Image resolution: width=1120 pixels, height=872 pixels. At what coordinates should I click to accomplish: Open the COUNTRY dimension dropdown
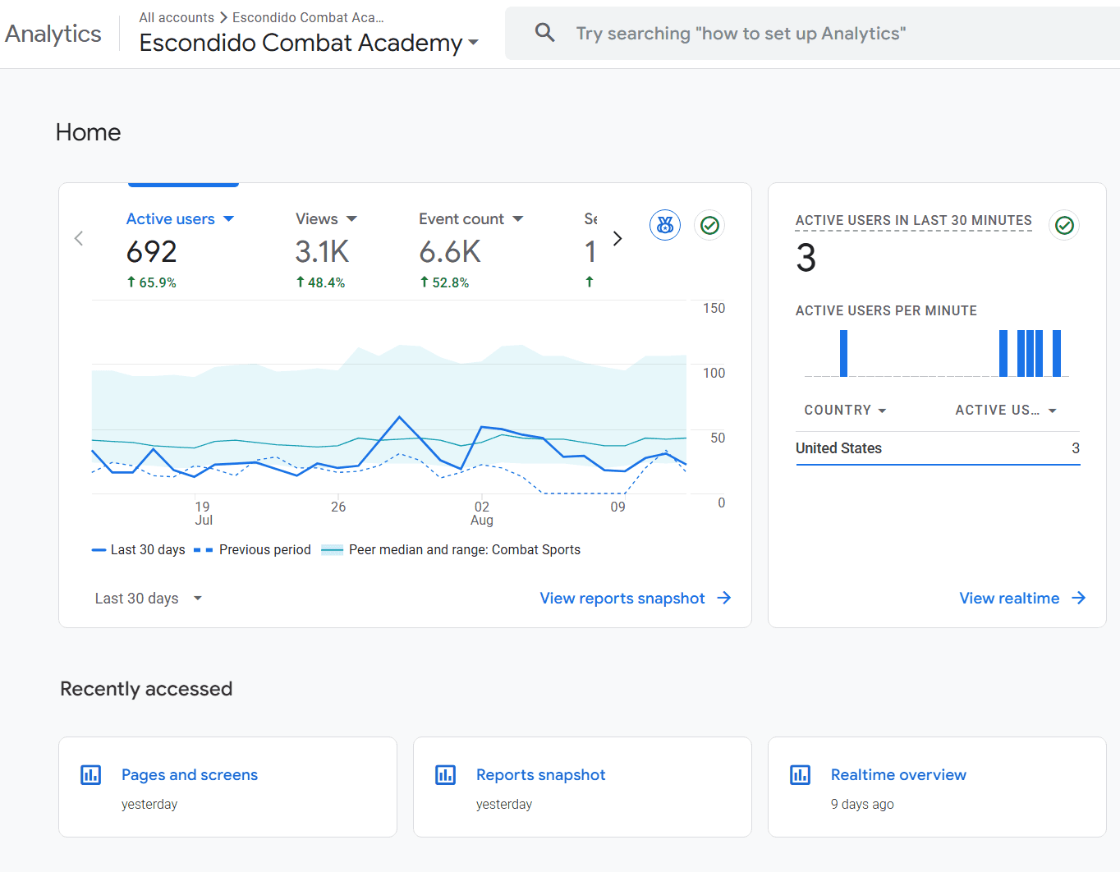point(845,410)
